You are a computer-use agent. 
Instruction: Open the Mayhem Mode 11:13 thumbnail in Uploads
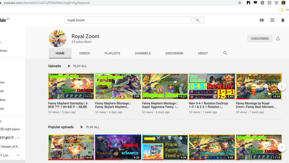(x=71, y=86)
